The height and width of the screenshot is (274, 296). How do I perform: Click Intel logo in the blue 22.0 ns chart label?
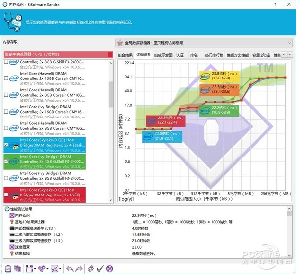point(148,136)
